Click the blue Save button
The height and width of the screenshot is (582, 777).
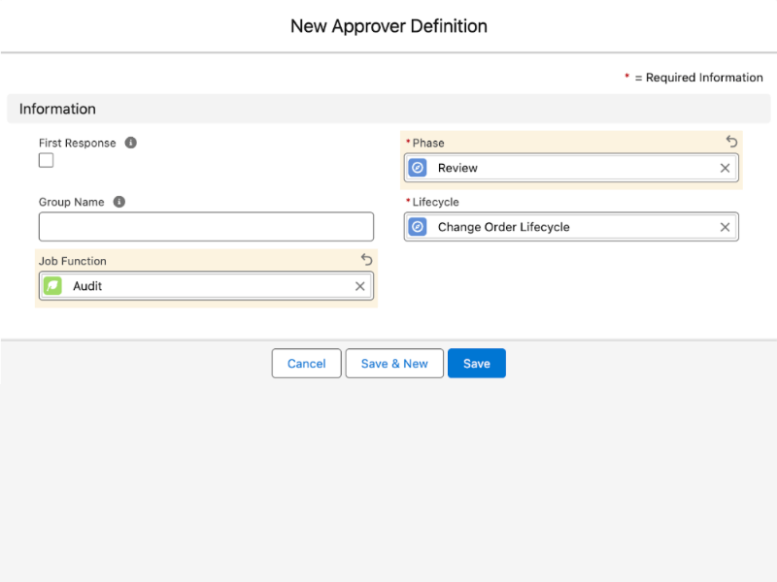click(x=476, y=364)
